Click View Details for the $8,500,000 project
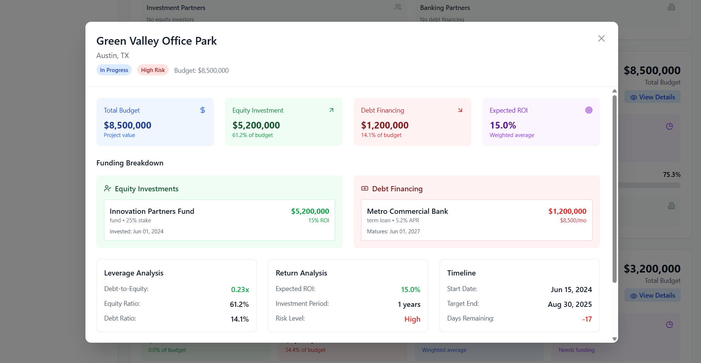Screen dimensions: 701x363 pos(653,97)
